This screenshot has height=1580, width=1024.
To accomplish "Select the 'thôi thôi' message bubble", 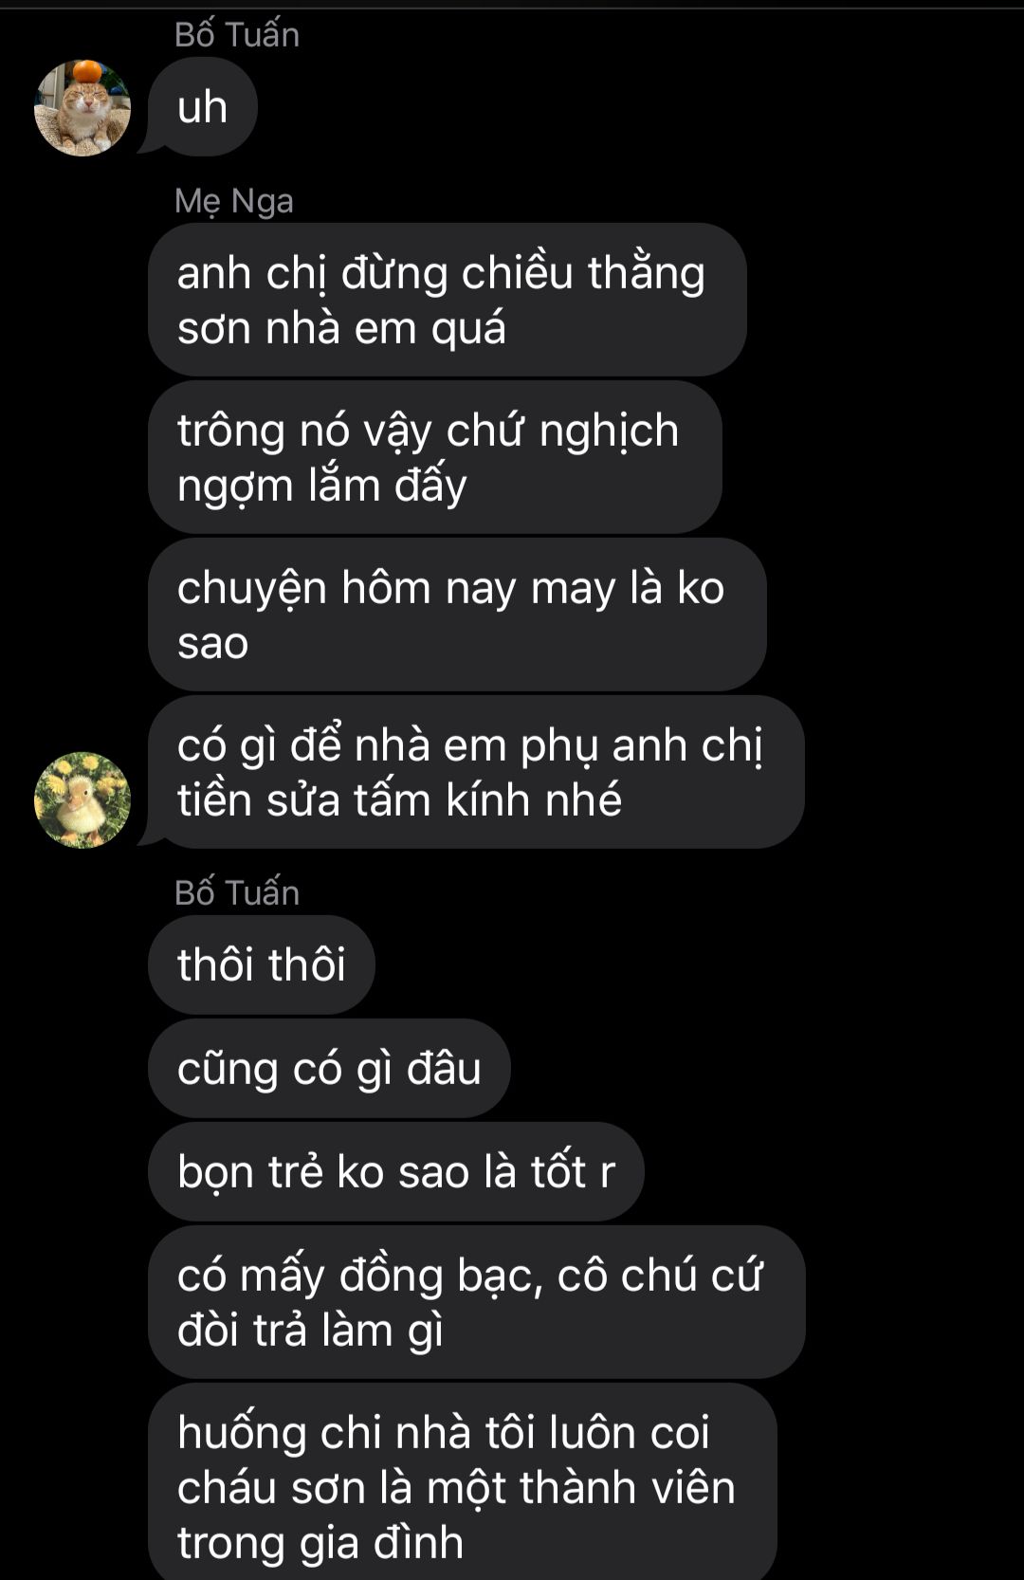I will pos(262,965).
